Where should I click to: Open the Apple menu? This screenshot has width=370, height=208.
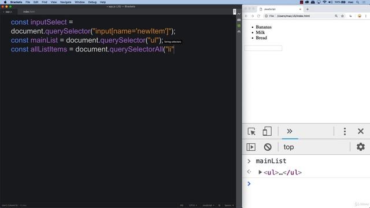pos(5,2)
